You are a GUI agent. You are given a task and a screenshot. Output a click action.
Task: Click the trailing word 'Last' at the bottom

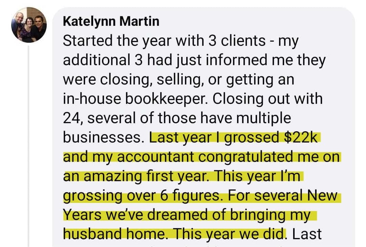[307, 234]
